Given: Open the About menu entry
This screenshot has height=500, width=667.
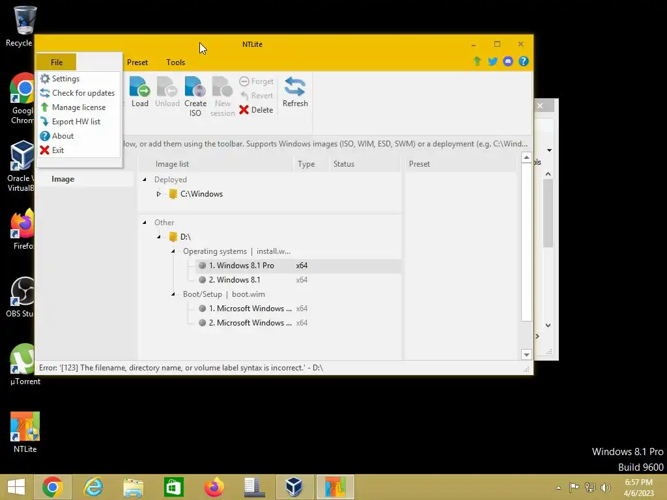Looking at the screenshot, I should 57,136.
